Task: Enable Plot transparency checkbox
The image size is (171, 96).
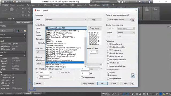Action: click(108, 50)
